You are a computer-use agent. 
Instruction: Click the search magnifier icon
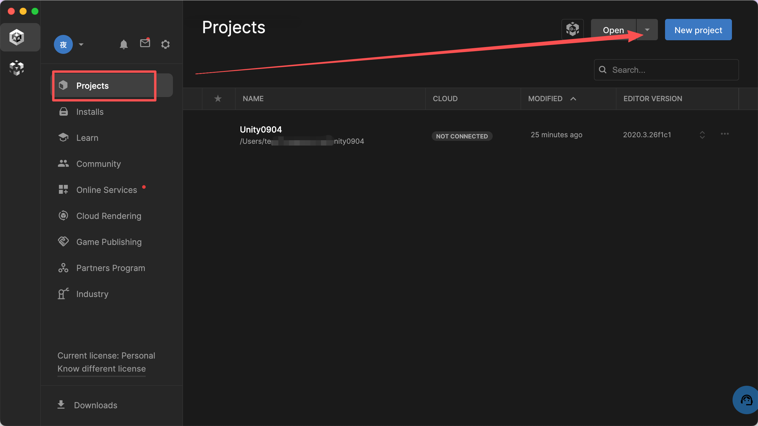(603, 70)
